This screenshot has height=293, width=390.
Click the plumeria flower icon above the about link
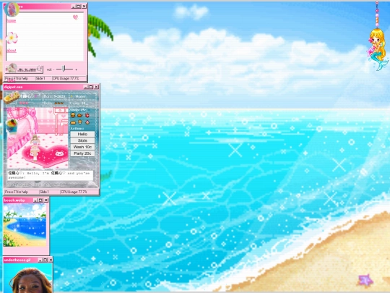(x=12, y=38)
